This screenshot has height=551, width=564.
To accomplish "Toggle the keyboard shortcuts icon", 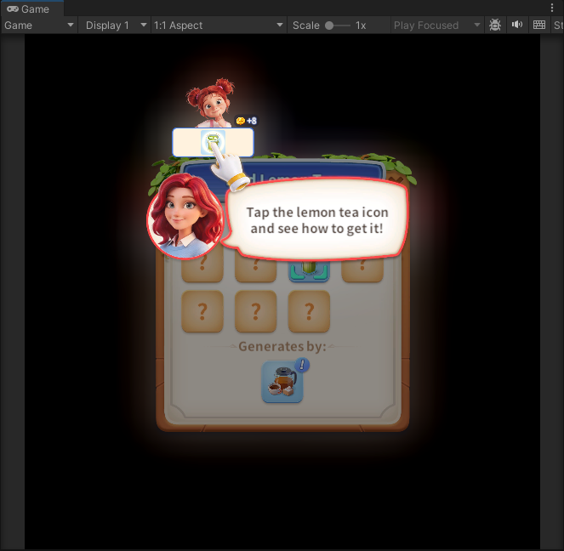I will point(538,26).
